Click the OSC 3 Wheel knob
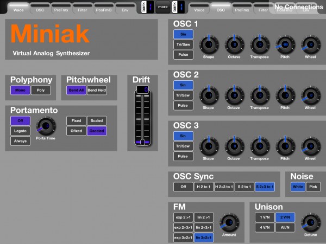Viewport: 326px width, 244px height. [311, 146]
